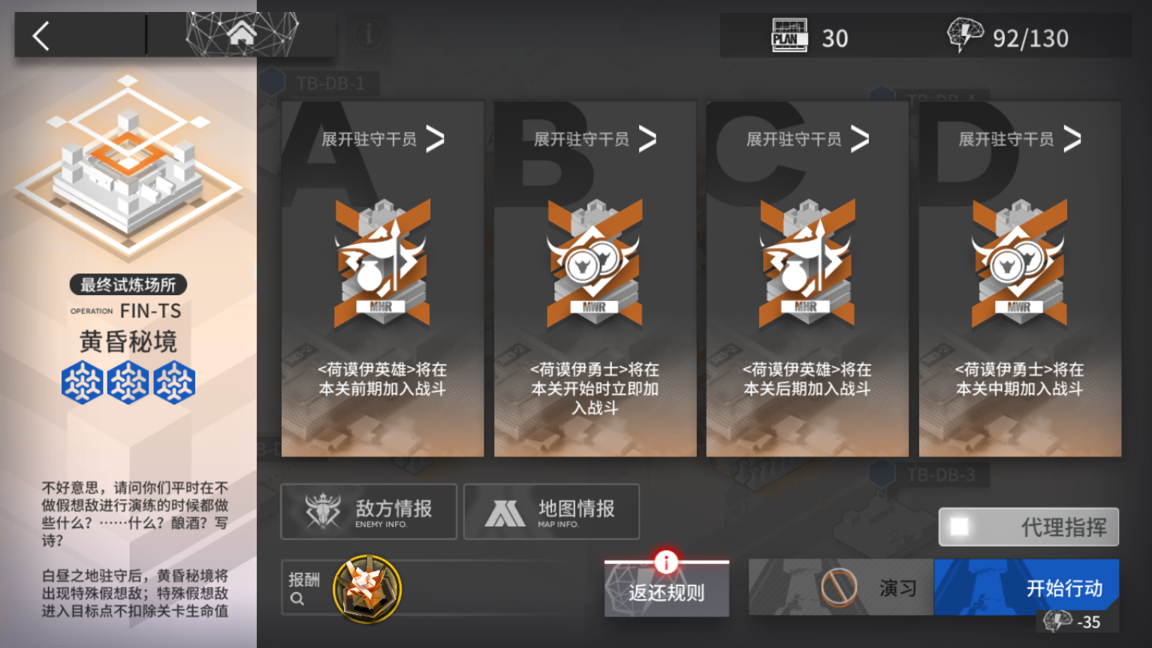Image resolution: width=1152 pixels, height=648 pixels.
Task: Tap the sanity brain icon showing 92/130
Action: [x=965, y=35]
